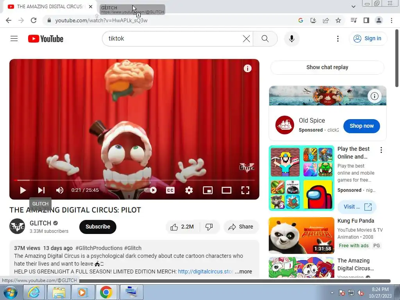Open YouTube hamburger guide menu
This screenshot has height=300, width=400.
14,39
